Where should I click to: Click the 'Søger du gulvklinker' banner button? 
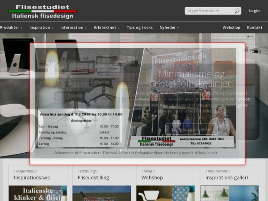(192, 130)
